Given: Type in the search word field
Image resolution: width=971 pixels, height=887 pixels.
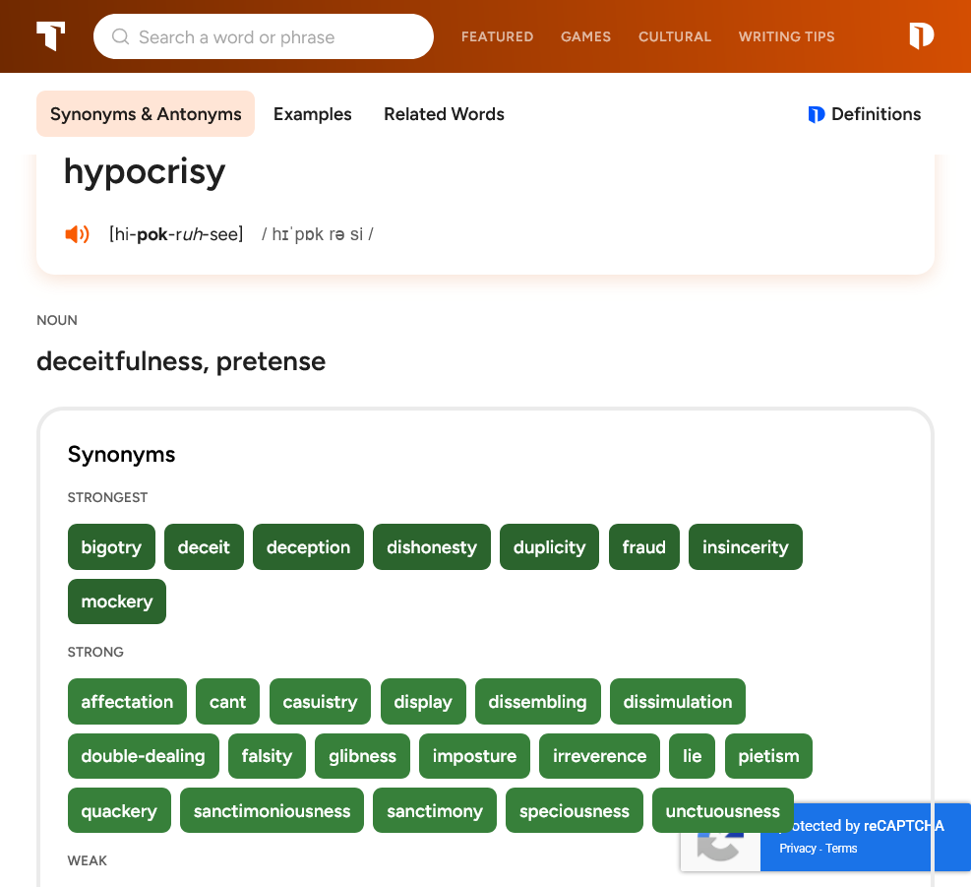Looking at the screenshot, I should [275, 37].
